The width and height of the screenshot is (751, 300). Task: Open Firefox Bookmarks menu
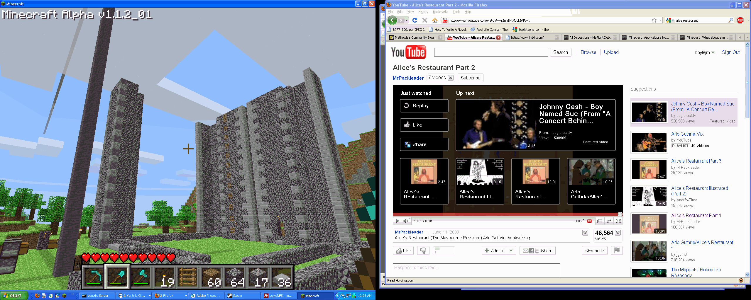point(440,12)
